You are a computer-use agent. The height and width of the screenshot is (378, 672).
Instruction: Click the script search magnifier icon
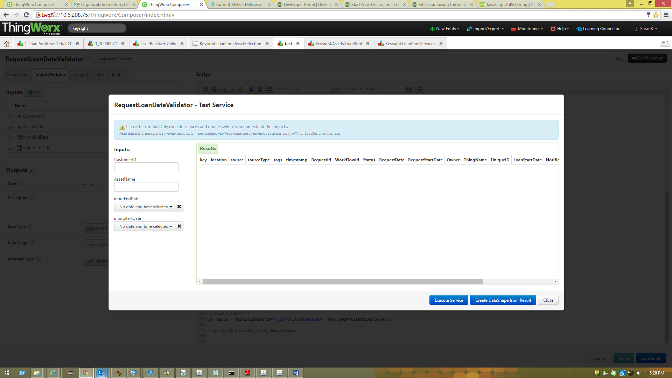[x=335, y=89]
